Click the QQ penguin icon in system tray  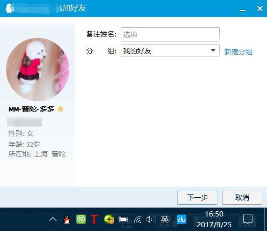click(67, 219)
